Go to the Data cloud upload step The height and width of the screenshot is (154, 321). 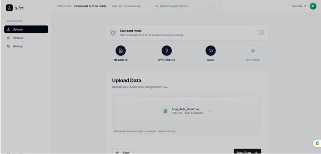pos(211,51)
